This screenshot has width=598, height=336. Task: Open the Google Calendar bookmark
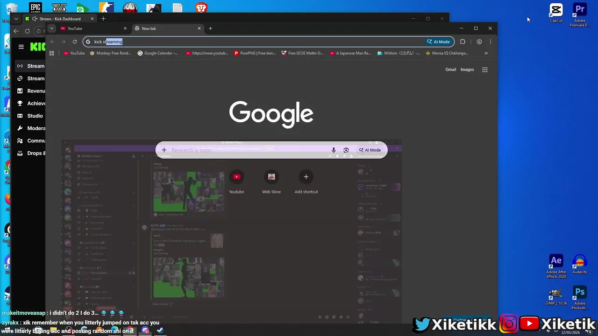click(x=158, y=53)
